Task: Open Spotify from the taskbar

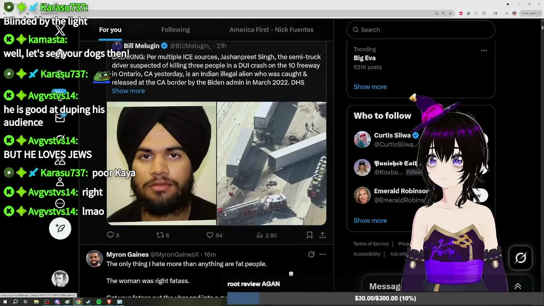Action: pyautogui.click(x=99, y=302)
